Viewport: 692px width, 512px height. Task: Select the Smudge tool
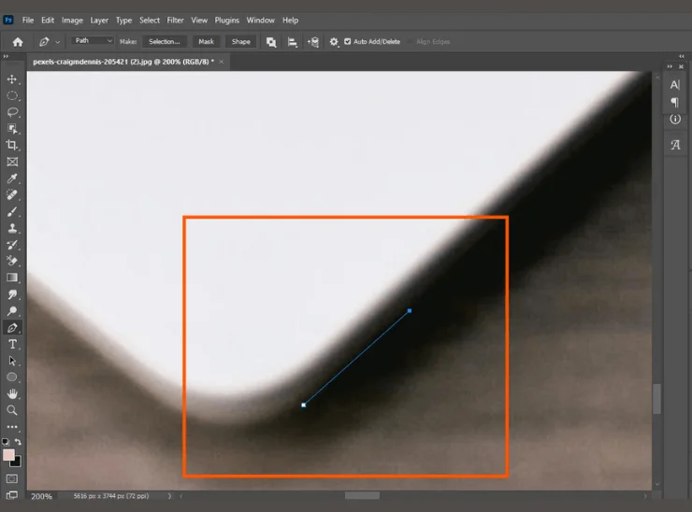tap(12, 294)
